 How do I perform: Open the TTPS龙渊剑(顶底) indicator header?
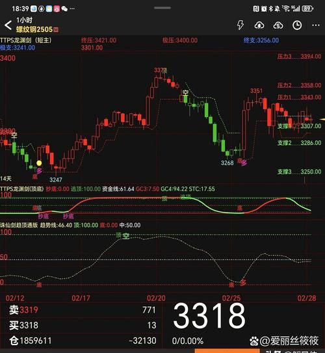[x=22, y=189]
